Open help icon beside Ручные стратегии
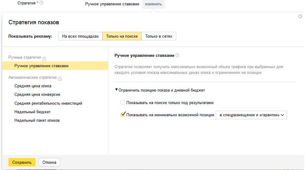The height and width of the screenshot is (170, 305). 44,59
